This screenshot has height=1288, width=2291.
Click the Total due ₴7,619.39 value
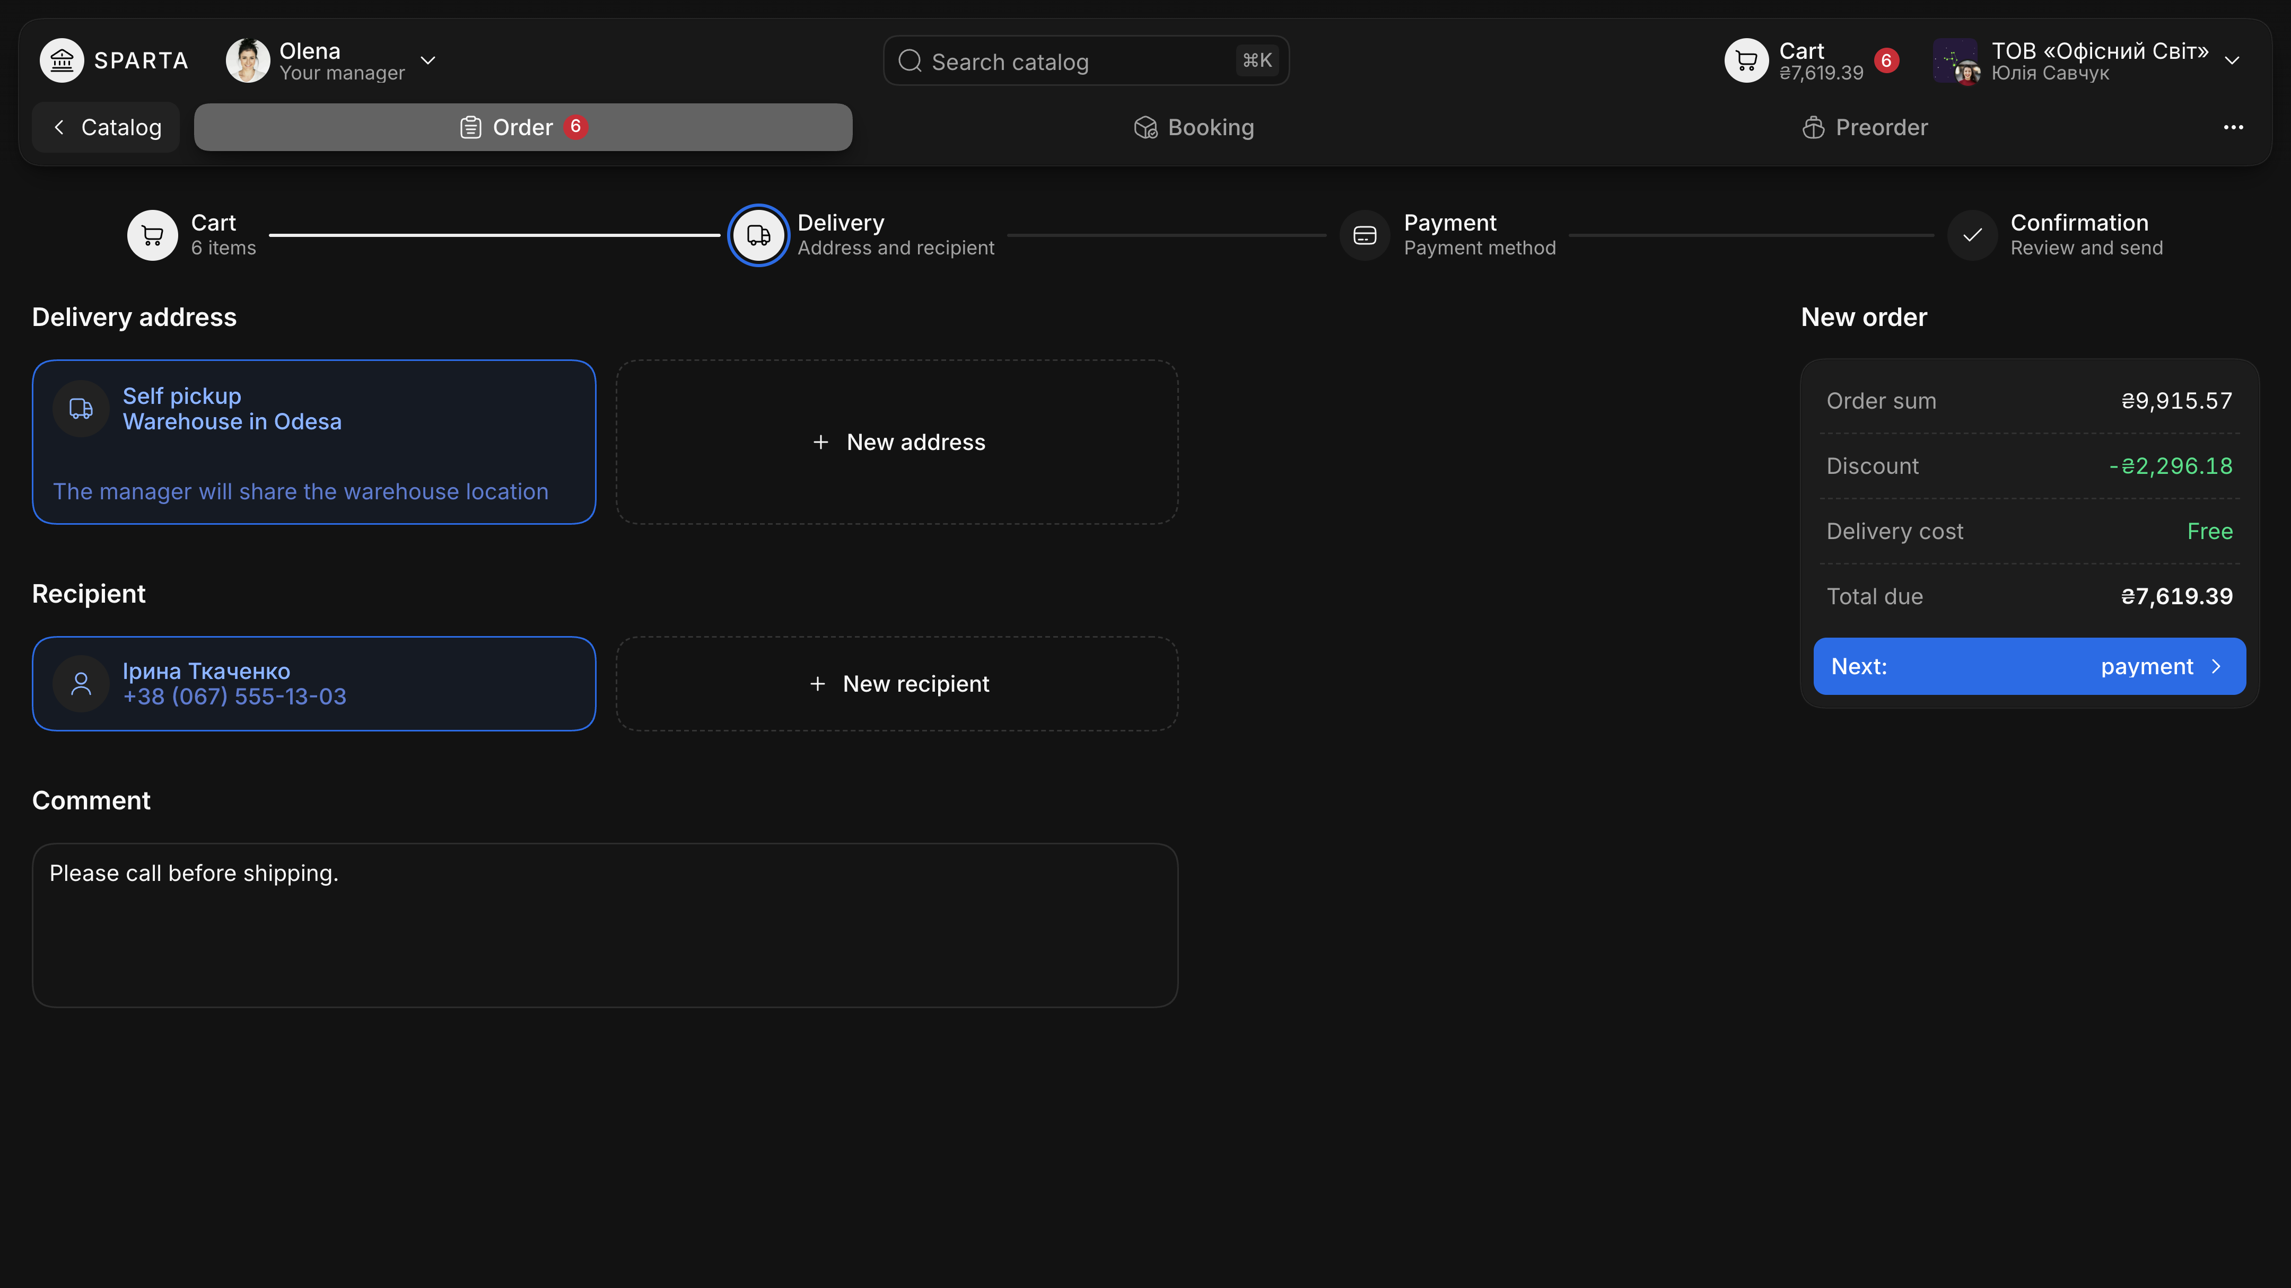tap(2176, 596)
